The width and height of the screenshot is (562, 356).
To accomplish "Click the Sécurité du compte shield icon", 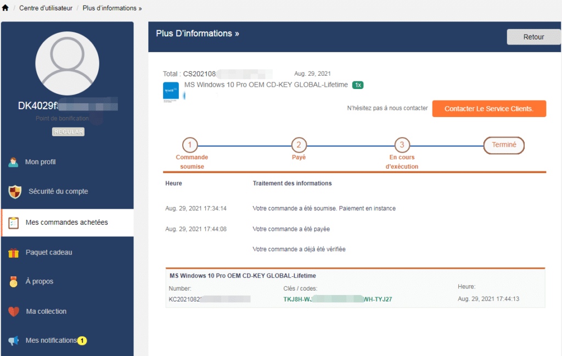I will pyautogui.click(x=15, y=192).
